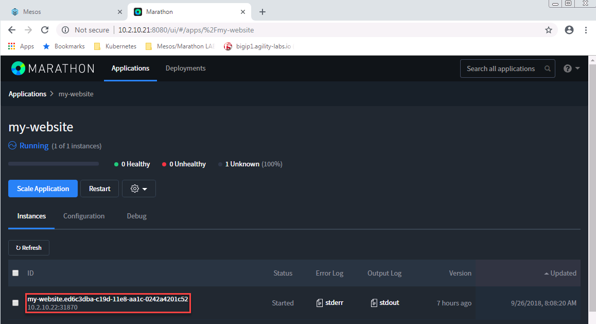596x324 pixels.
Task: Switch to the Configuration tab
Action: (84, 216)
